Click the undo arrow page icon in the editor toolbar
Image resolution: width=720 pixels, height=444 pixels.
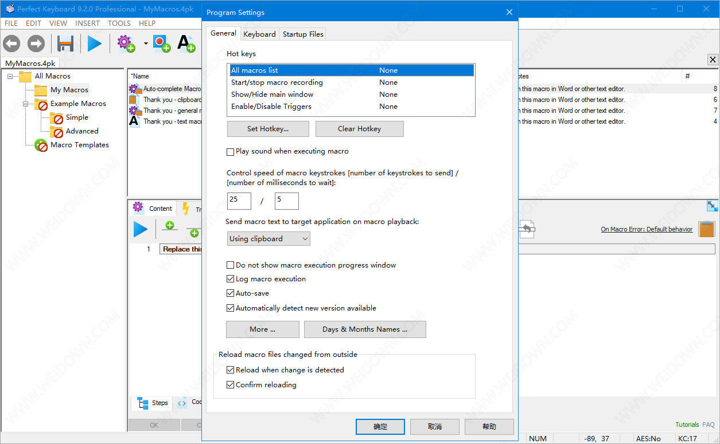click(528, 229)
